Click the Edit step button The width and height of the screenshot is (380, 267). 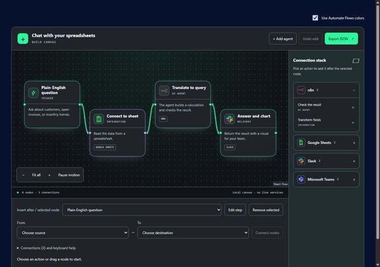[x=235, y=210]
